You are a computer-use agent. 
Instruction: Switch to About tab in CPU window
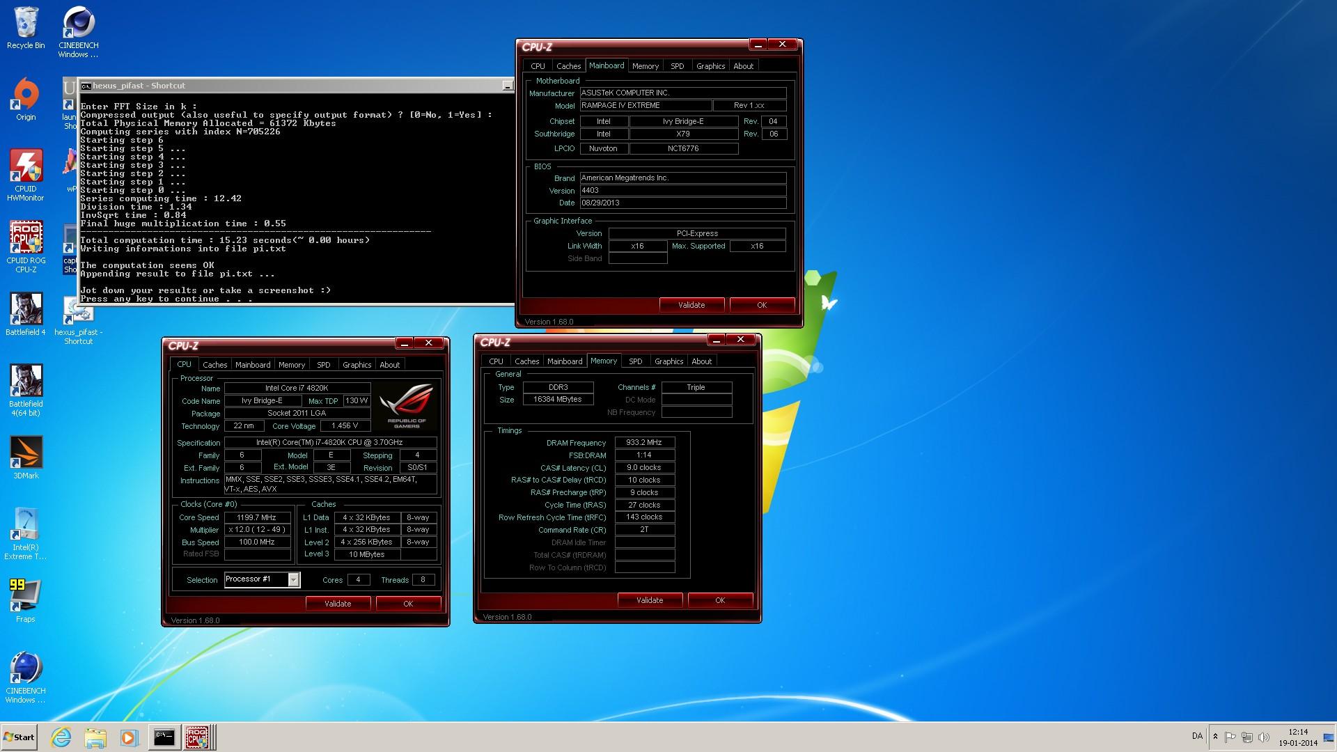(390, 365)
